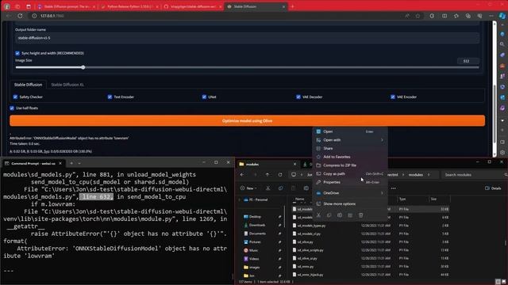Viewport: 508px width, 285px height.
Task: Open the New dropdown in Explorer toolbar
Action: click(x=248, y=188)
